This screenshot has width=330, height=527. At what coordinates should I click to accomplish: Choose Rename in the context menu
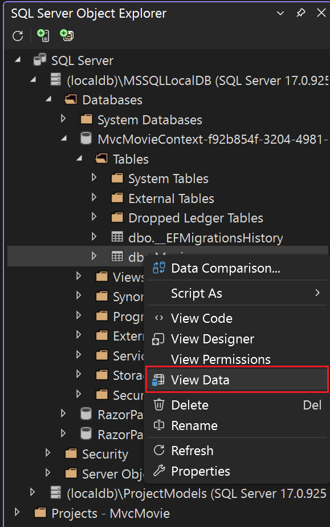237,425
